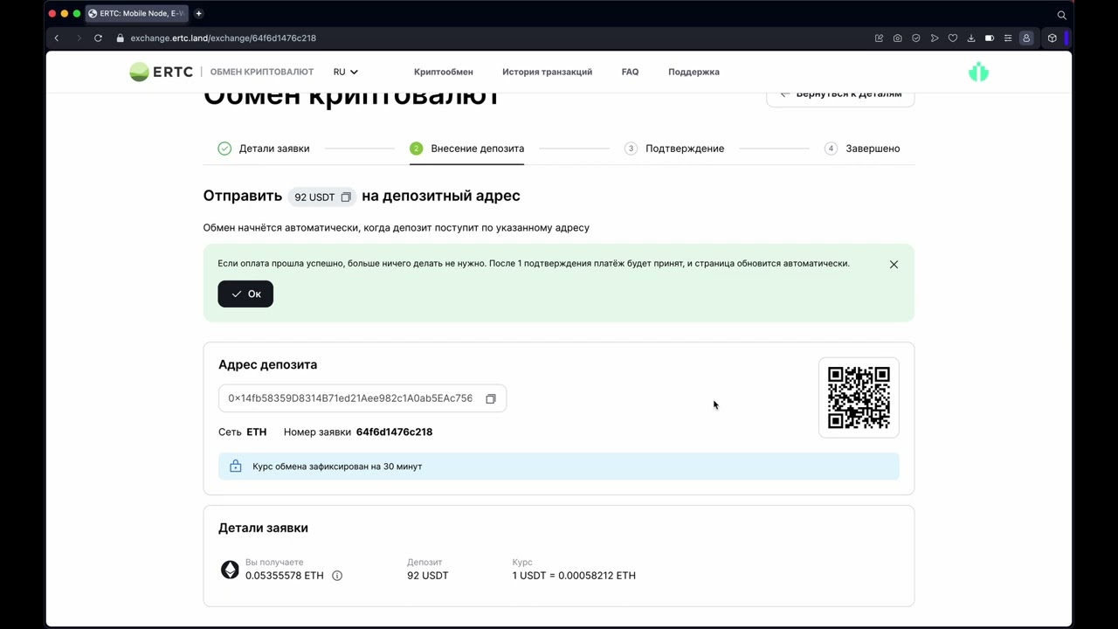Click order number 64f6d1476c218
Screen dimensions: 1118x629
tap(394, 432)
